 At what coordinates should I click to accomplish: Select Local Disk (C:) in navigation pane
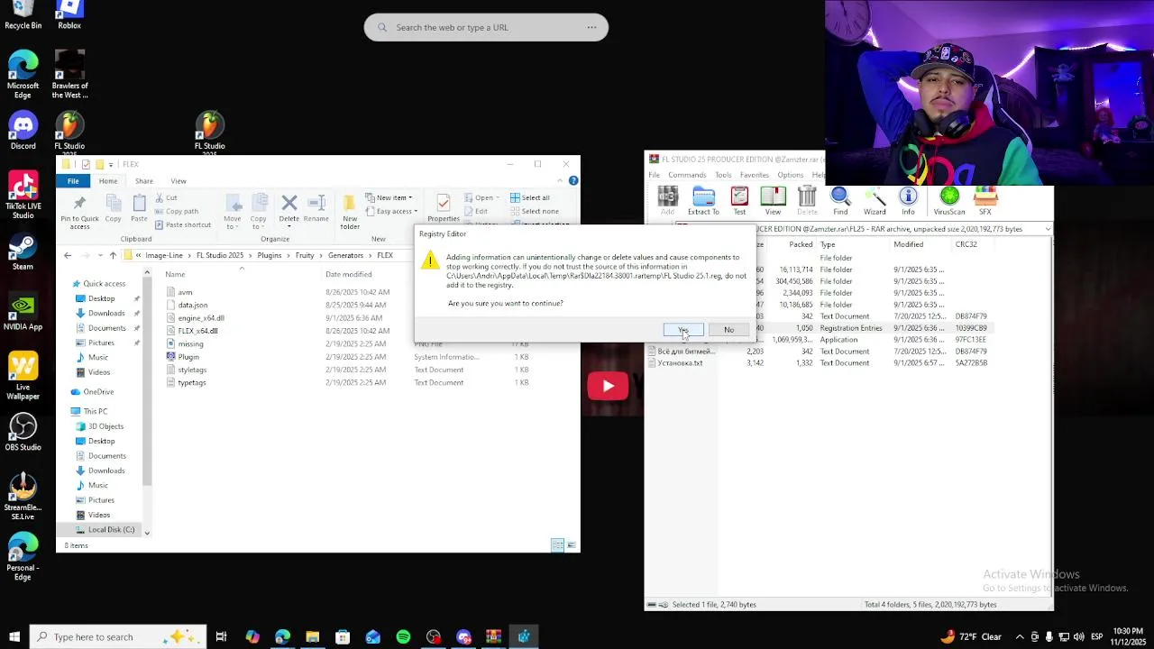pyautogui.click(x=105, y=530)
